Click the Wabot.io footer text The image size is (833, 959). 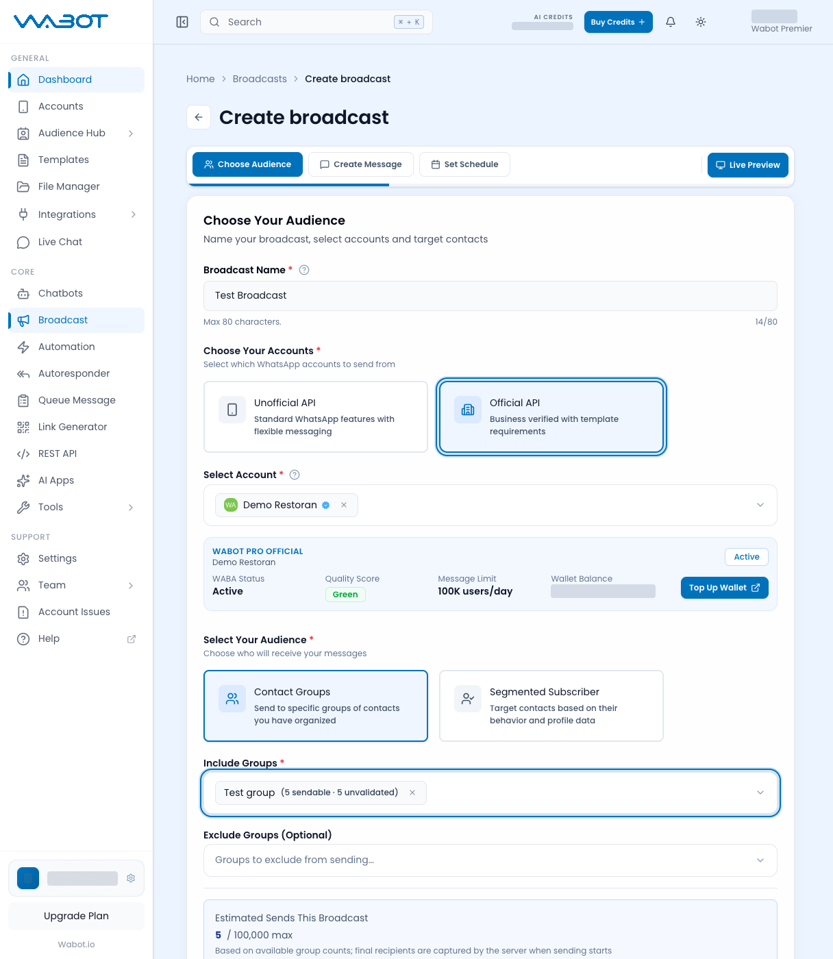(x=77, y=944)
